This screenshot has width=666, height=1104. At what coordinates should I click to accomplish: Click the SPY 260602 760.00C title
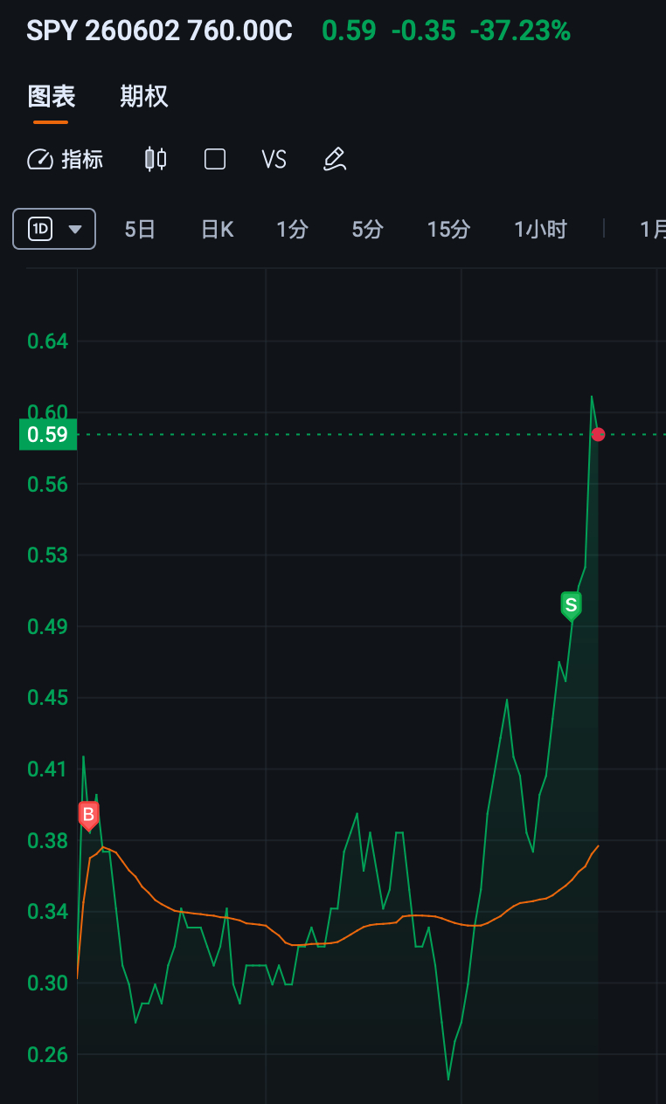[160, 31]
